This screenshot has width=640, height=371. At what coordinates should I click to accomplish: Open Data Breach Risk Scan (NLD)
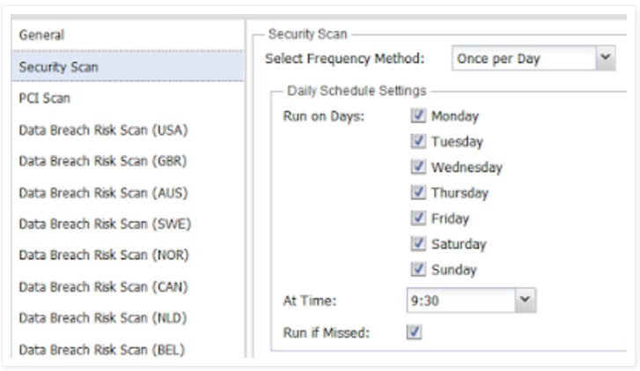click(129, 318)
